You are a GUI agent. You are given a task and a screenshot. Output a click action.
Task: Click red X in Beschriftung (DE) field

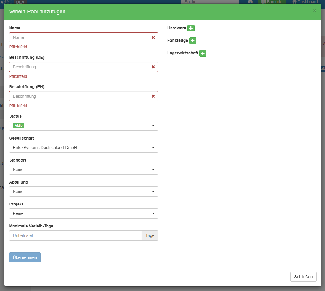pos(153,67)
